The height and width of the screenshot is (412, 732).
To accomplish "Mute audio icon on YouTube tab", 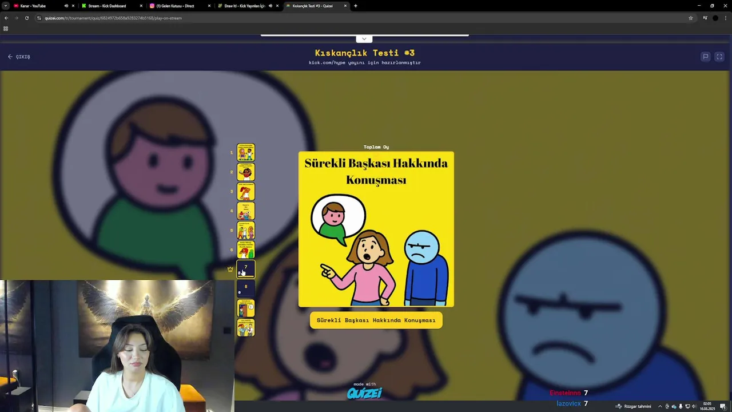I will click(x=66, y=6).
